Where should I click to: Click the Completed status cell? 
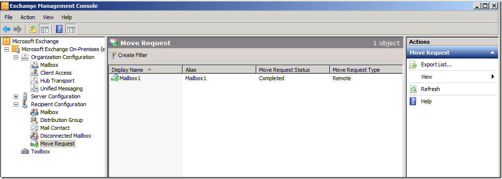point(272,78)
